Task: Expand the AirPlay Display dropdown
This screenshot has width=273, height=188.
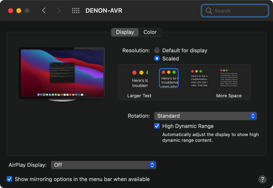Action: 103,165
